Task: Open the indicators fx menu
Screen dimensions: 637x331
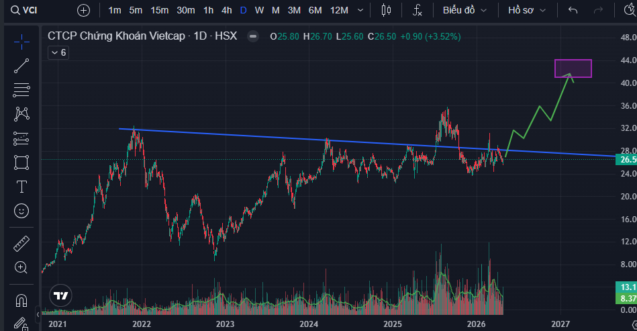Action: click(418, 10)
